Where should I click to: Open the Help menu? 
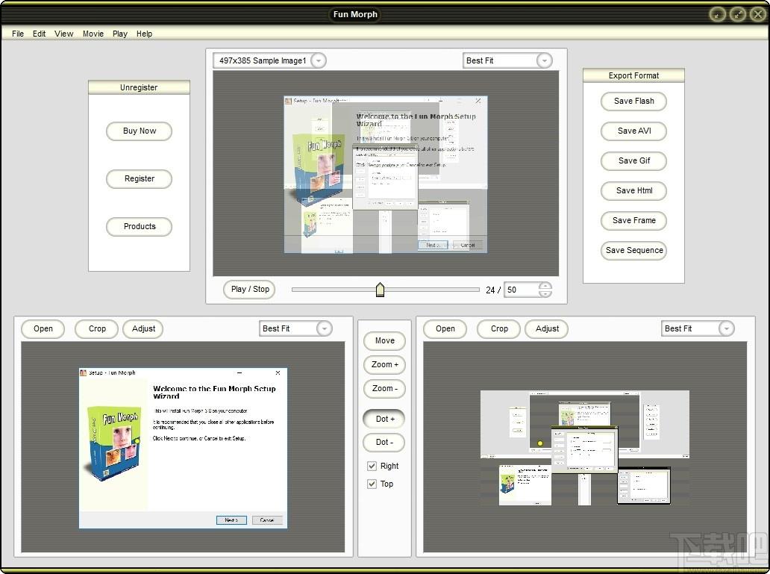[145, 34]
